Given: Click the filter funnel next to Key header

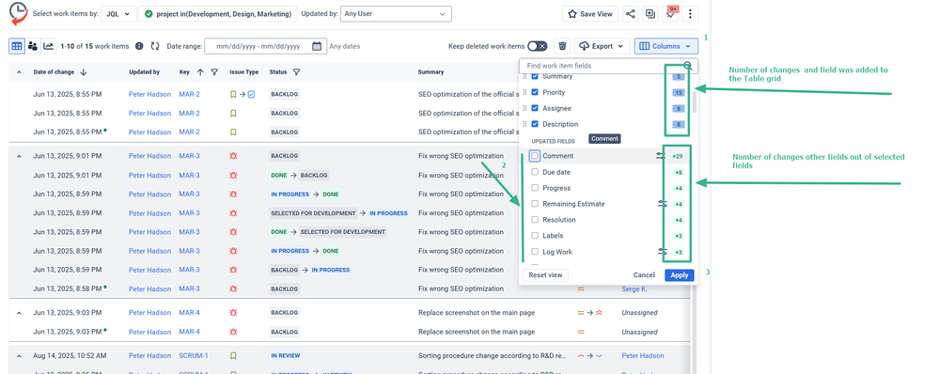Looking at the screenshot, I should (x=214, y=71).
